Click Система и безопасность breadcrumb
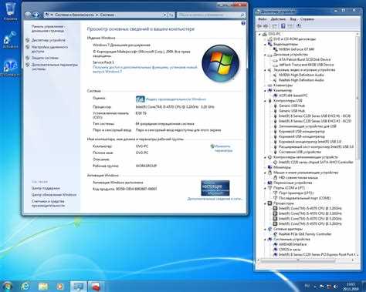The width and height of the screenshot is (366, 292). 75,15
